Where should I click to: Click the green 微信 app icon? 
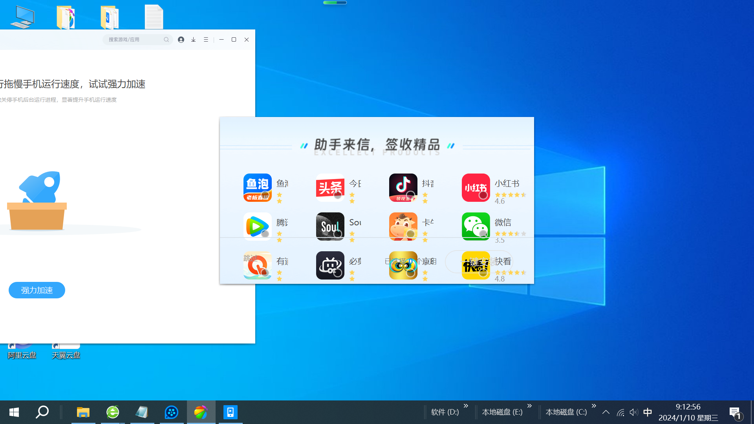pos(476,227)
